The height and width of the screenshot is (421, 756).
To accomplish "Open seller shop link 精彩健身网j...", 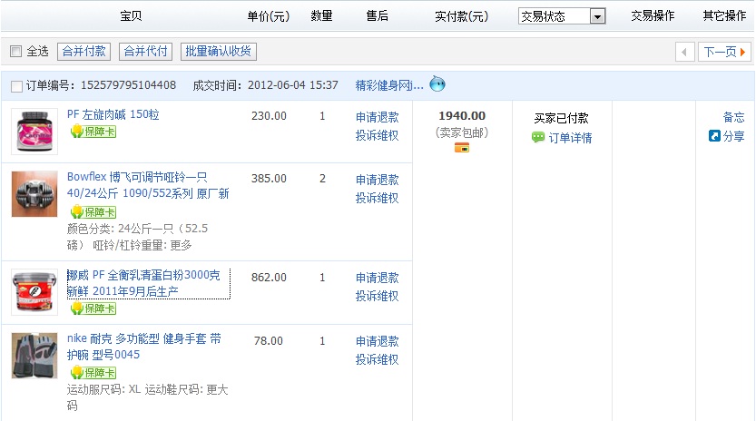I will click(x=389, y=85).
